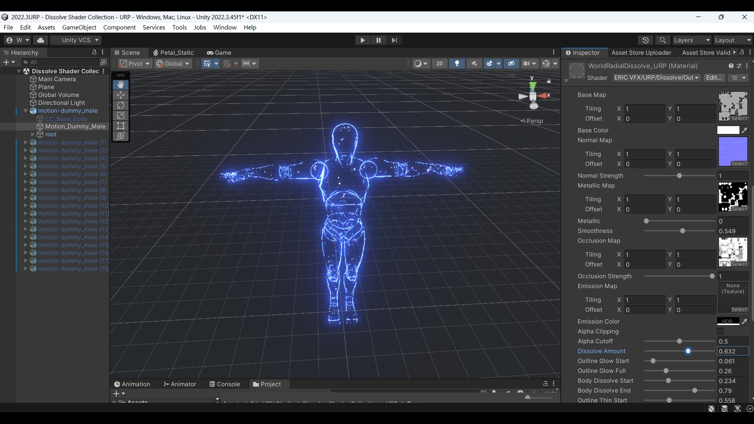Click the Dissolve Amount value field
Screen dimensions: 754x424
[x=733, y=351]
